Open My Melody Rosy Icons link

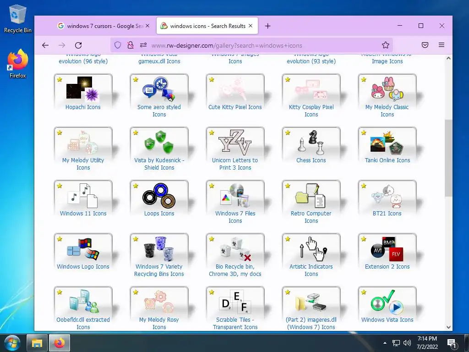pyautogui.click(x=159, y=323)
